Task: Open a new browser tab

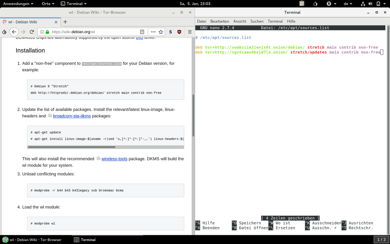Action: tap(65, 22)
